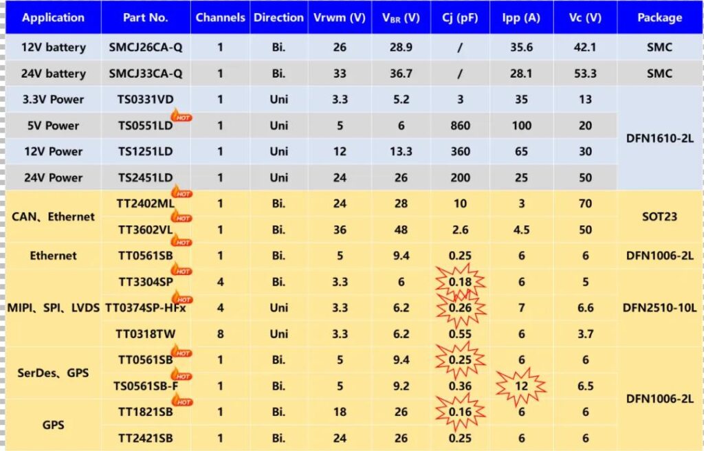Click the Cj (pF) column header
The image size is (704, 451).
point(460,18)
